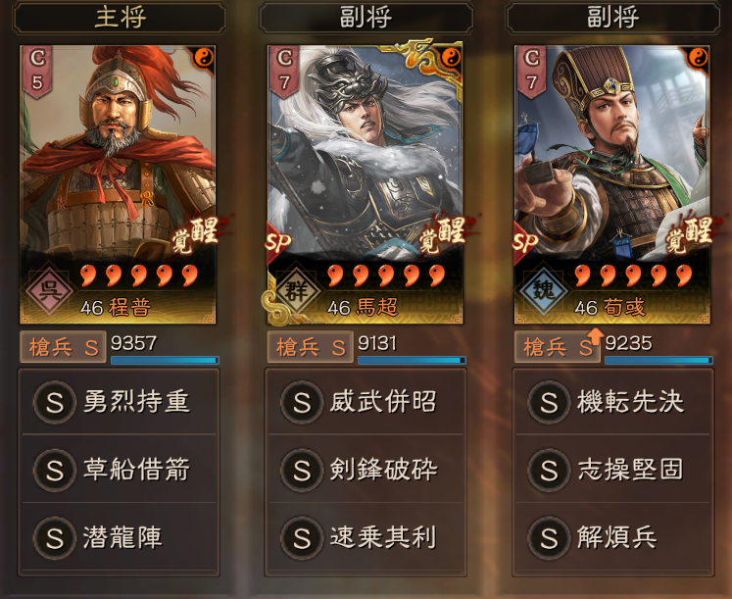This screenshot has height=599, width=732.
Task: Select the 機転先決 skill
Action: [x=613, y=402]
